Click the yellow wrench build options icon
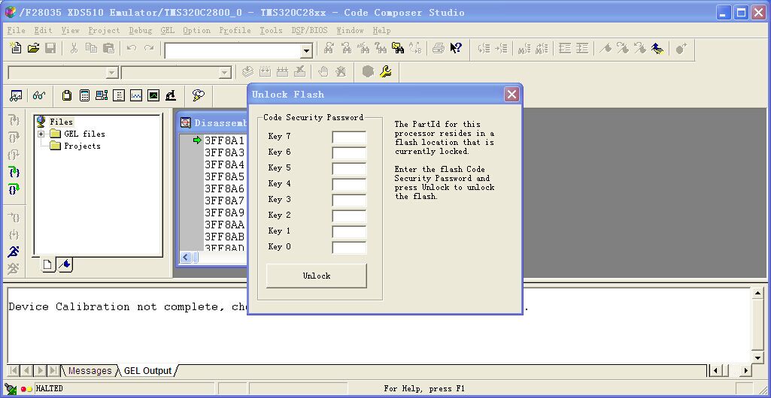 (x=385, y=72)
